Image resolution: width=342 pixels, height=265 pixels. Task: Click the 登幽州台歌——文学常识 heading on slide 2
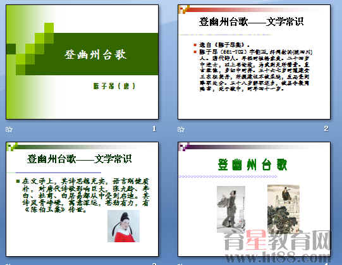point(251,22)
